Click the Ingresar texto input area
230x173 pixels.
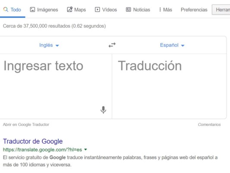(56, 86)
